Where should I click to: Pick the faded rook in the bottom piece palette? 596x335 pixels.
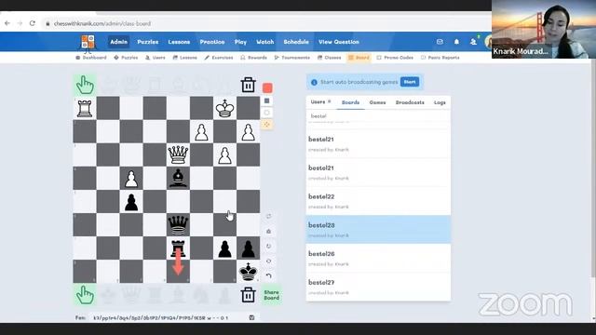[x=155, y=295]
